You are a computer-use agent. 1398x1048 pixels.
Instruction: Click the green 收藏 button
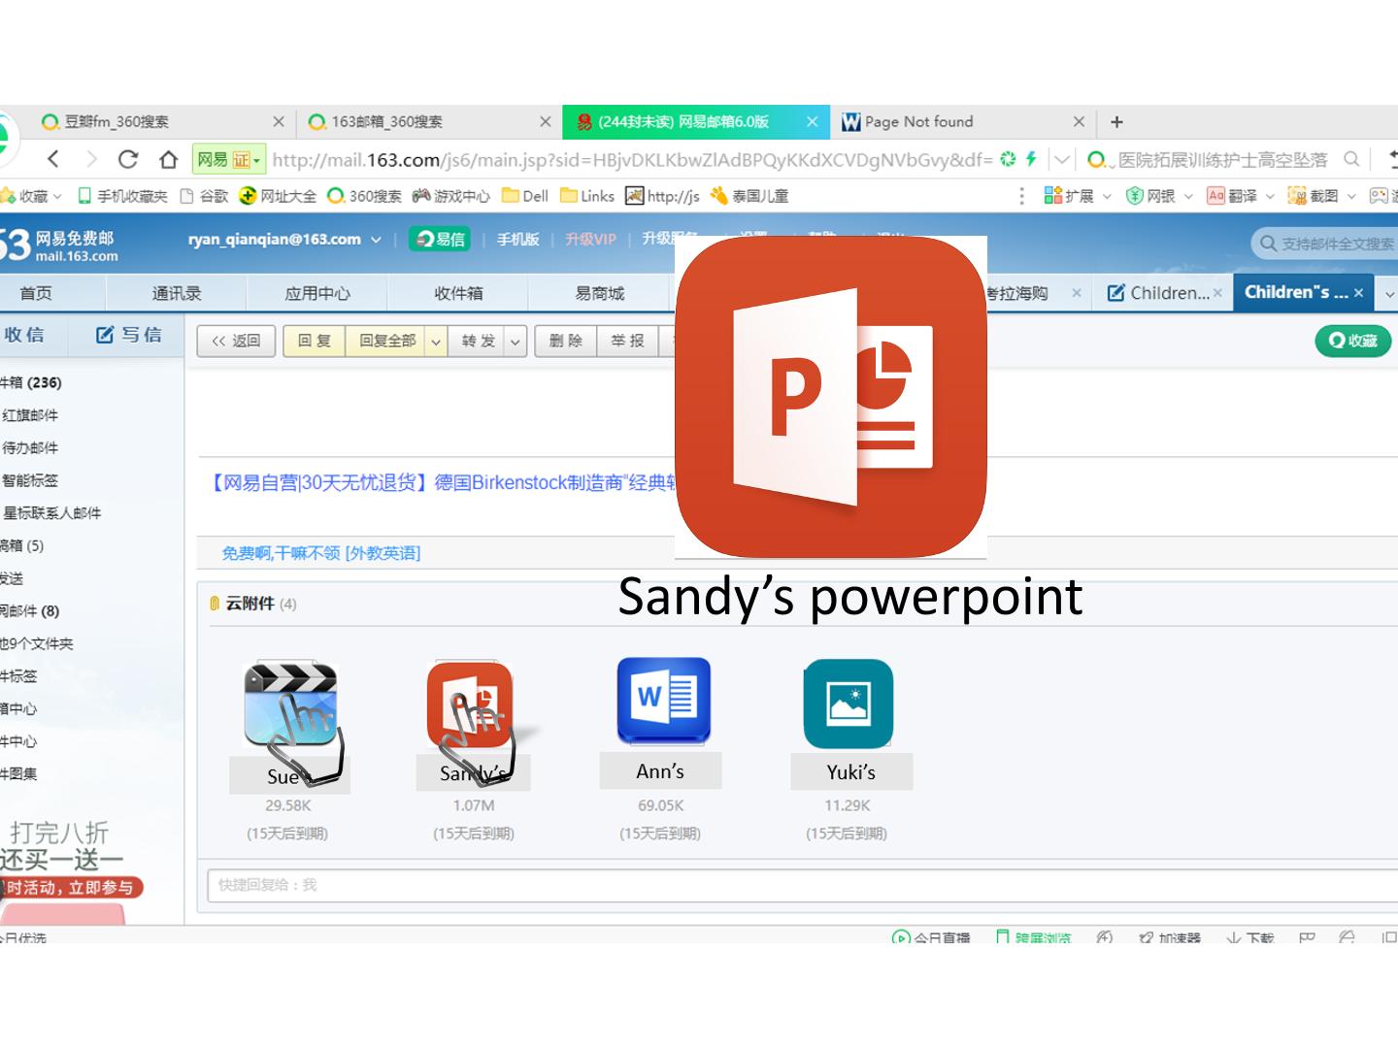[x=1353, y=341]
